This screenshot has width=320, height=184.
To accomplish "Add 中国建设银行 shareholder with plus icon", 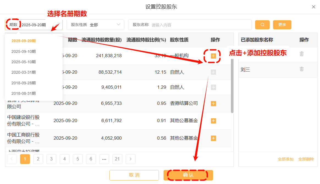I will click(213, 121).
